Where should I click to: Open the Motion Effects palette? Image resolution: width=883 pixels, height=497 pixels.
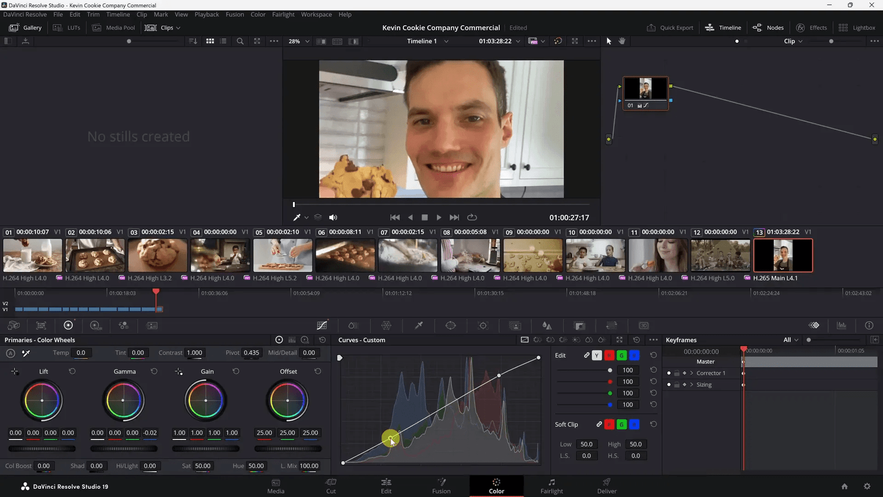(152, 326)
